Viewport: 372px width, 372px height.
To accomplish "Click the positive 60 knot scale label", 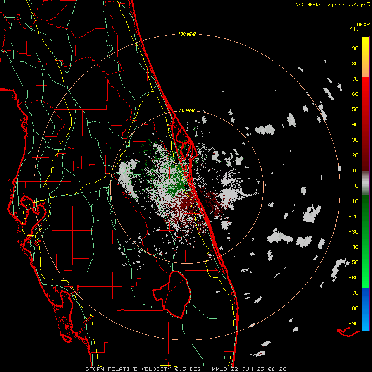I will (x=355, y=94).
